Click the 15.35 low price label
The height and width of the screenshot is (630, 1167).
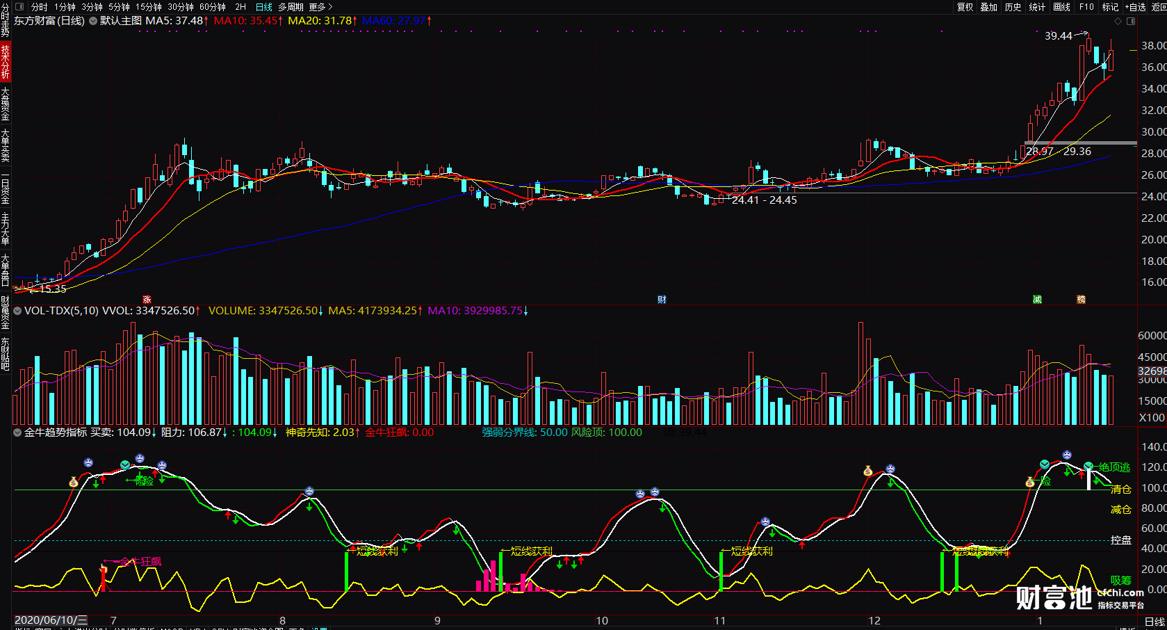point(53,289)
